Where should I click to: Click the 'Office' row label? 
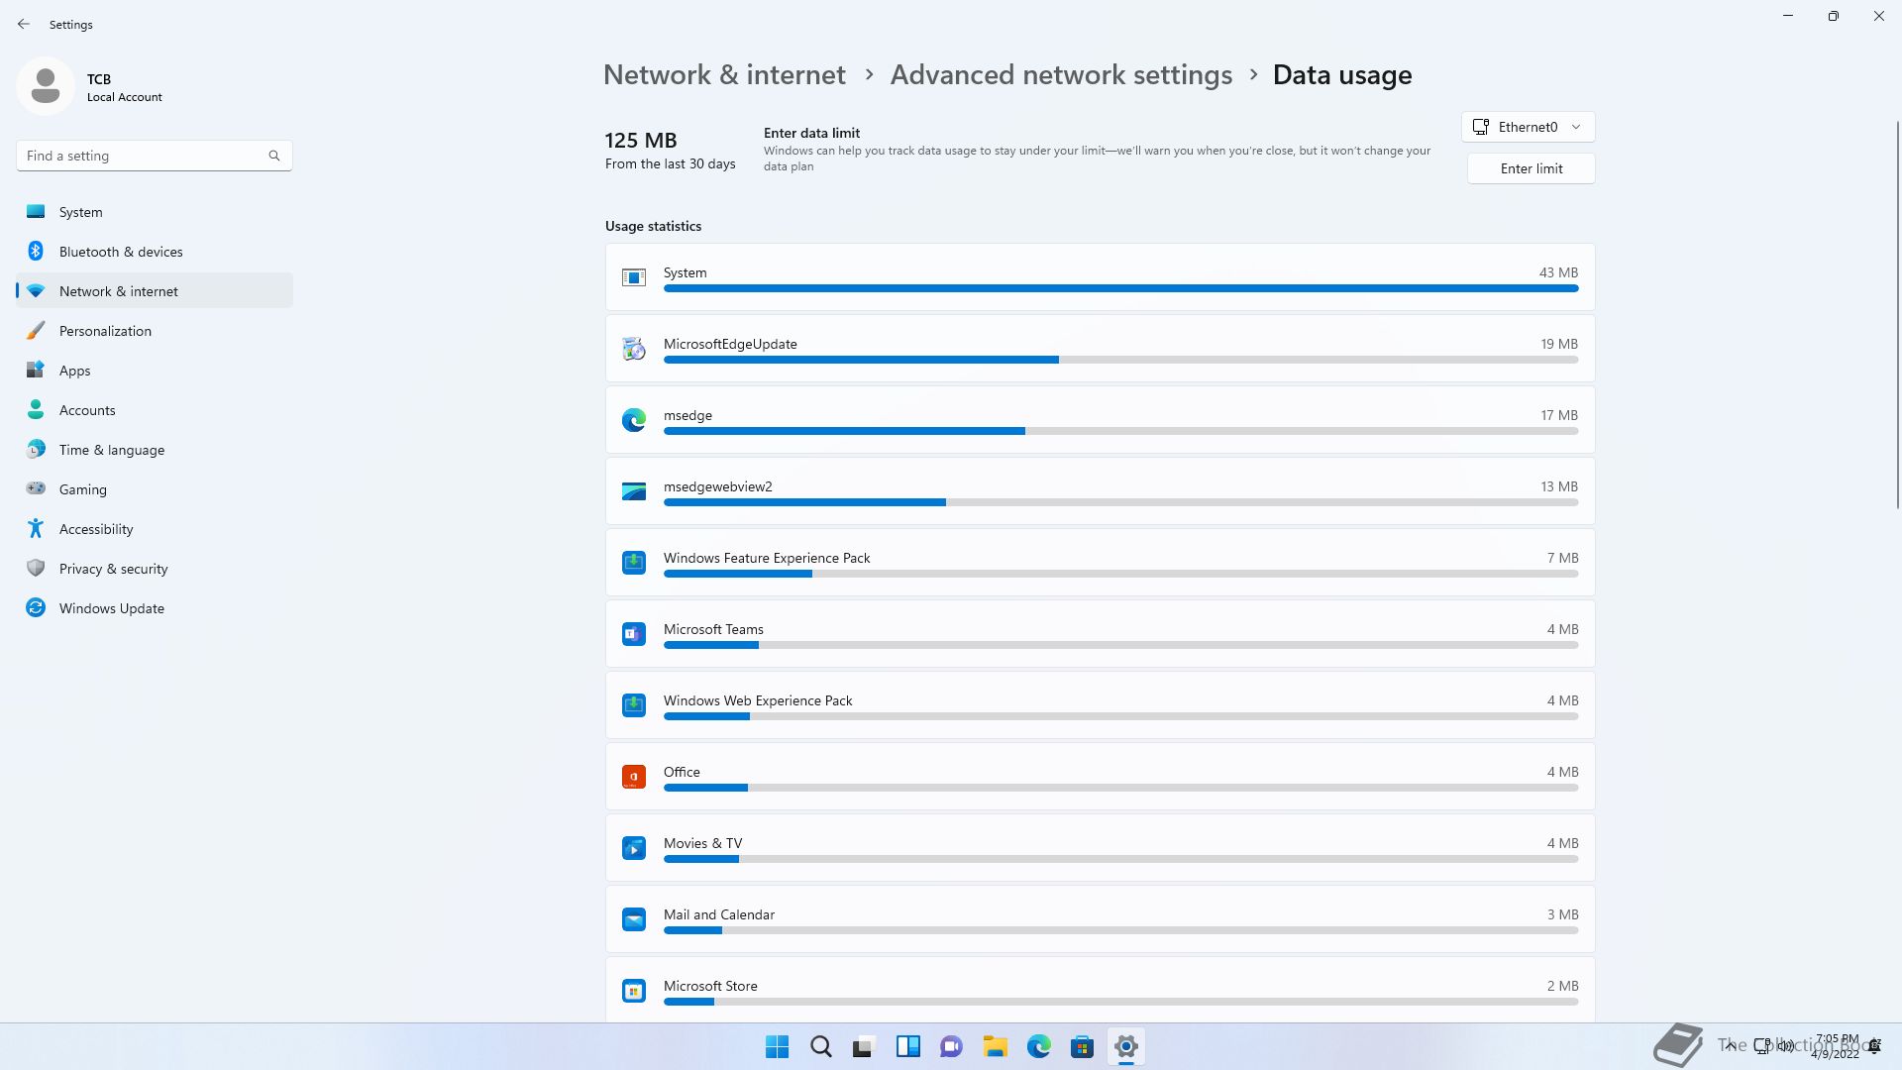682,772
